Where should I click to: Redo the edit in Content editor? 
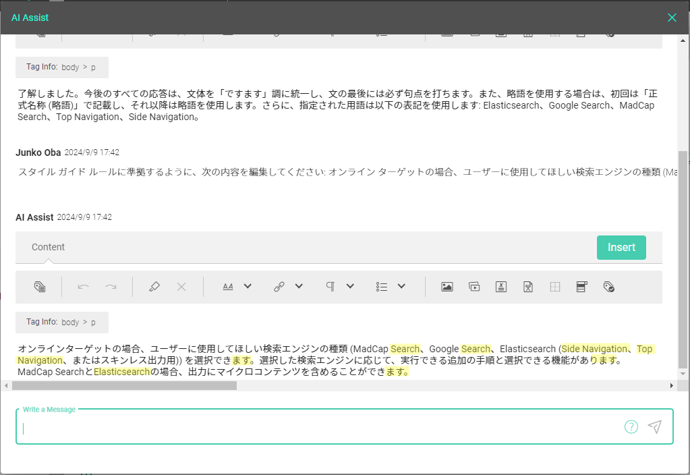[x=111, y=287]
